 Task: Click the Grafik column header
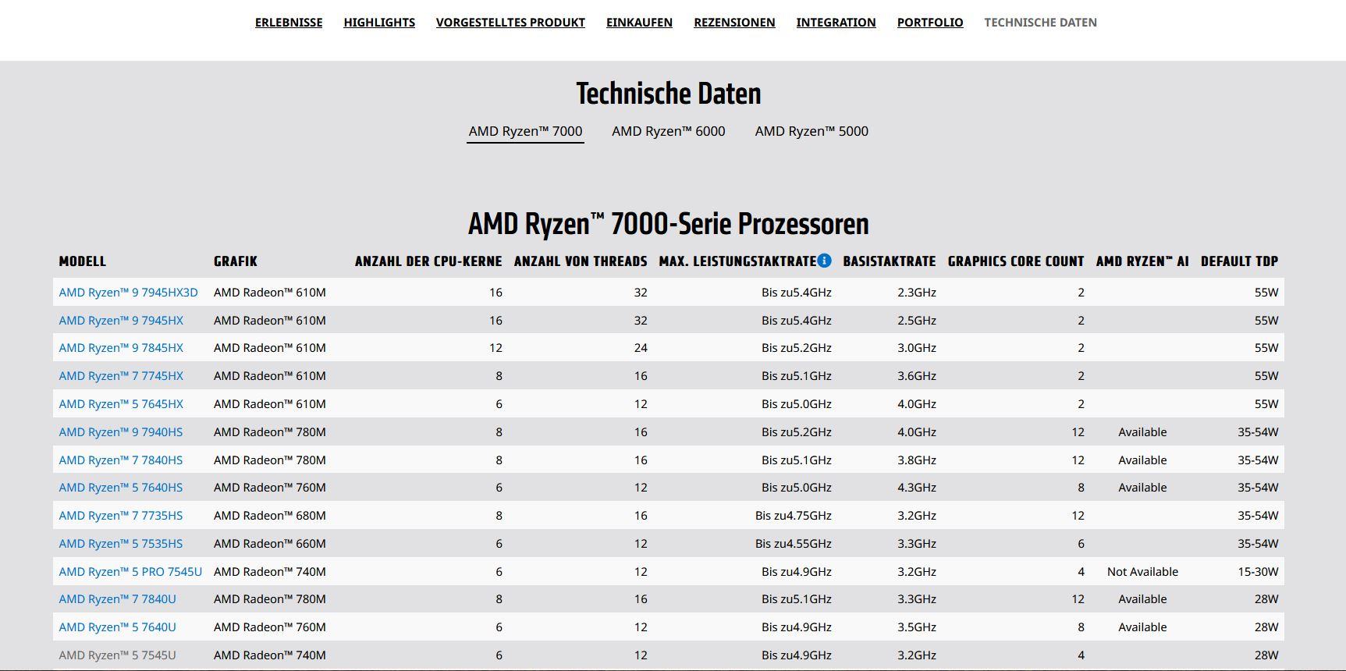[236, 261]
